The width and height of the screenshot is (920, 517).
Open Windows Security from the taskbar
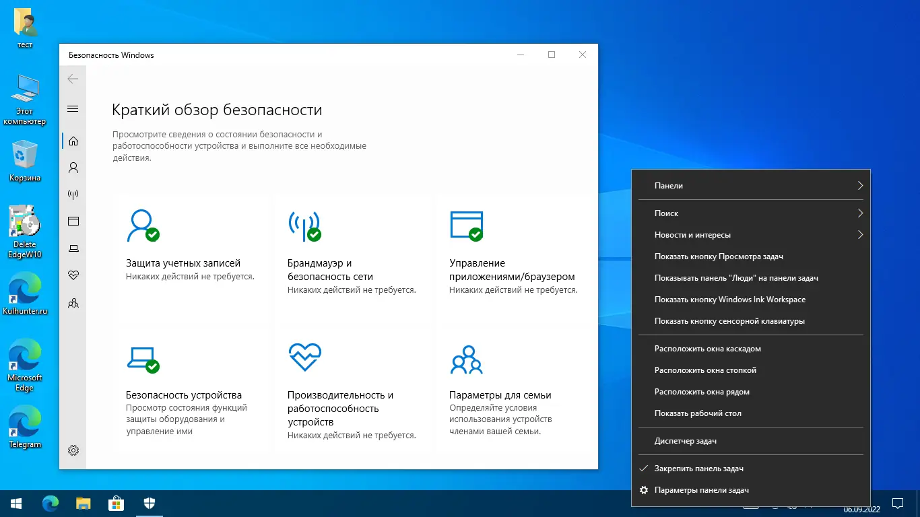[148, 503]
